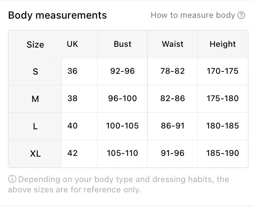Click the Bust column header
The width and height of the screenshot is (253, 207).
[123, 44]
